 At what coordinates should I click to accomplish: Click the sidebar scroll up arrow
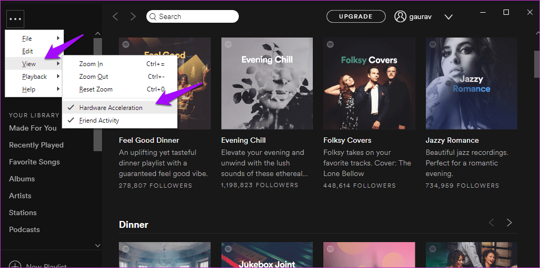(98, 34)
